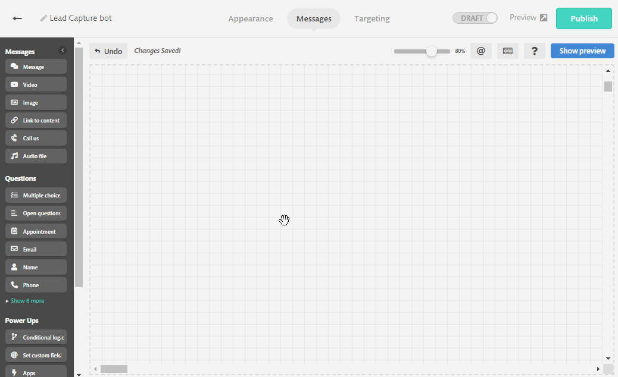Click canvas scroll down arrow

point(608,358)
